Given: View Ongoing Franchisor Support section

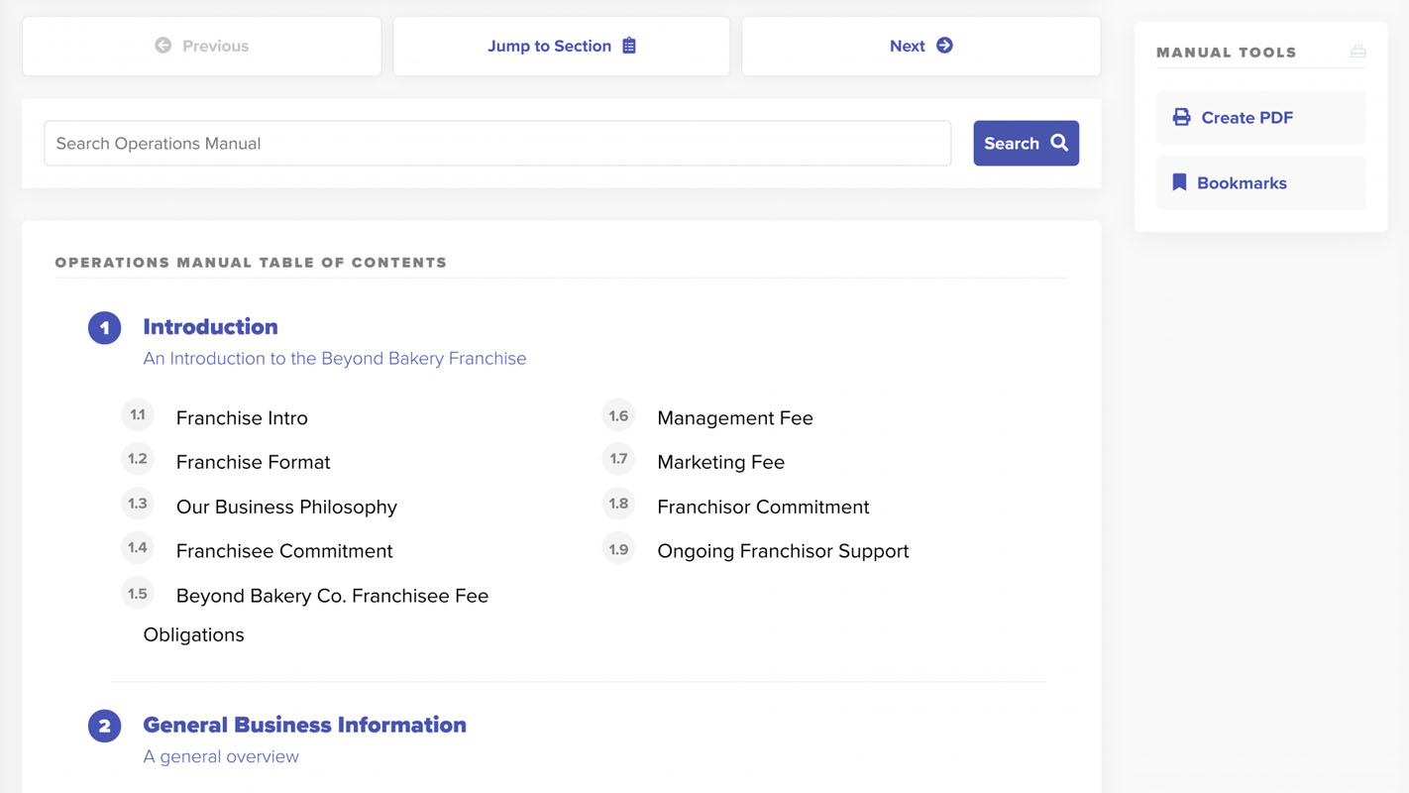Looking at the screenshot, I should (783, 551).
